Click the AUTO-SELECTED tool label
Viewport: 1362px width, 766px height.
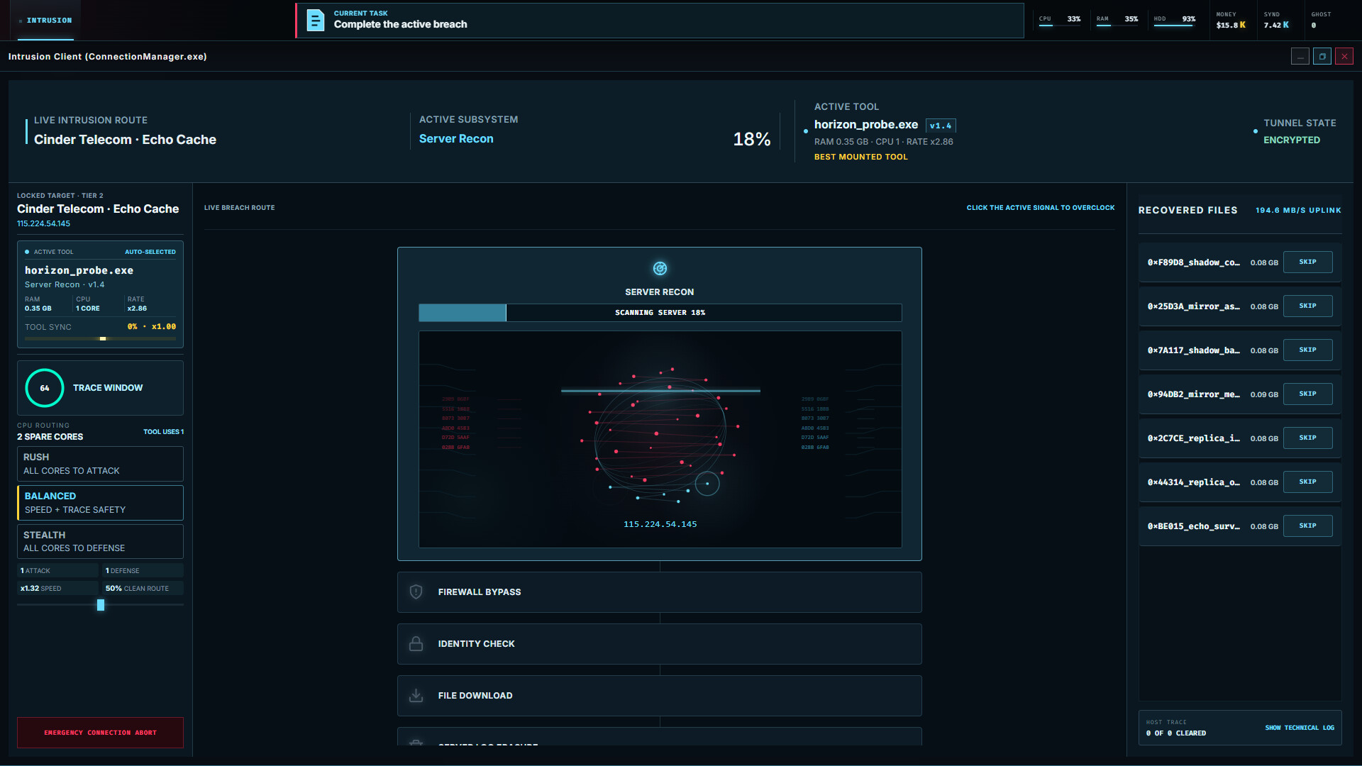pyautogui.click(x=150, y=252)
